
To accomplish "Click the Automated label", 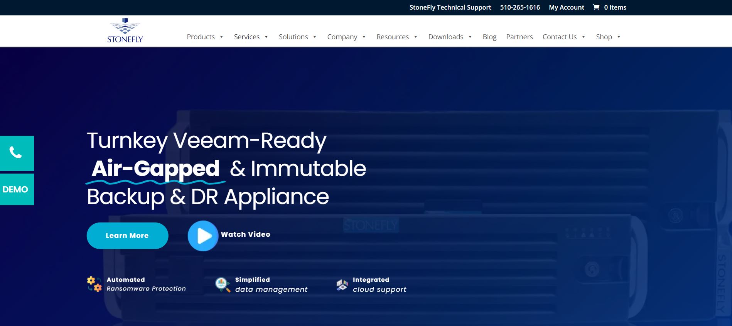I will coord(126,280).
